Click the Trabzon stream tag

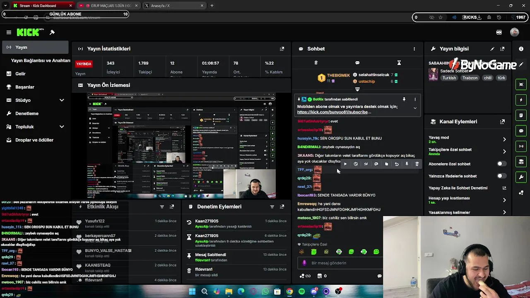(x=470, y=78)
